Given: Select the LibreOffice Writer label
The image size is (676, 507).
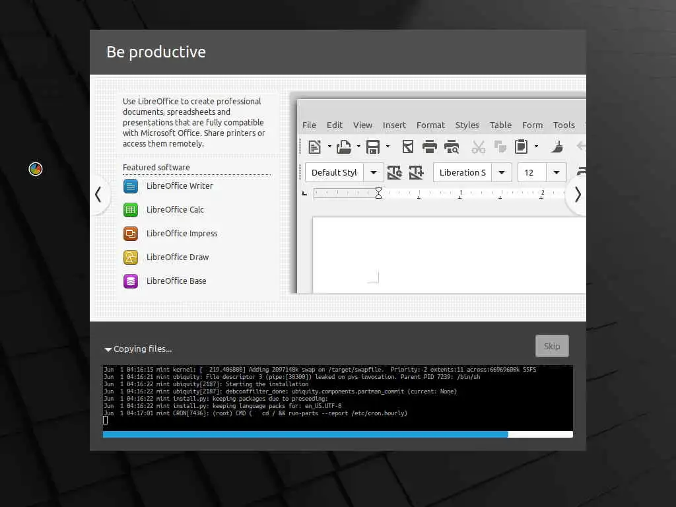Looking at the screenshot, I should [180, 186].
